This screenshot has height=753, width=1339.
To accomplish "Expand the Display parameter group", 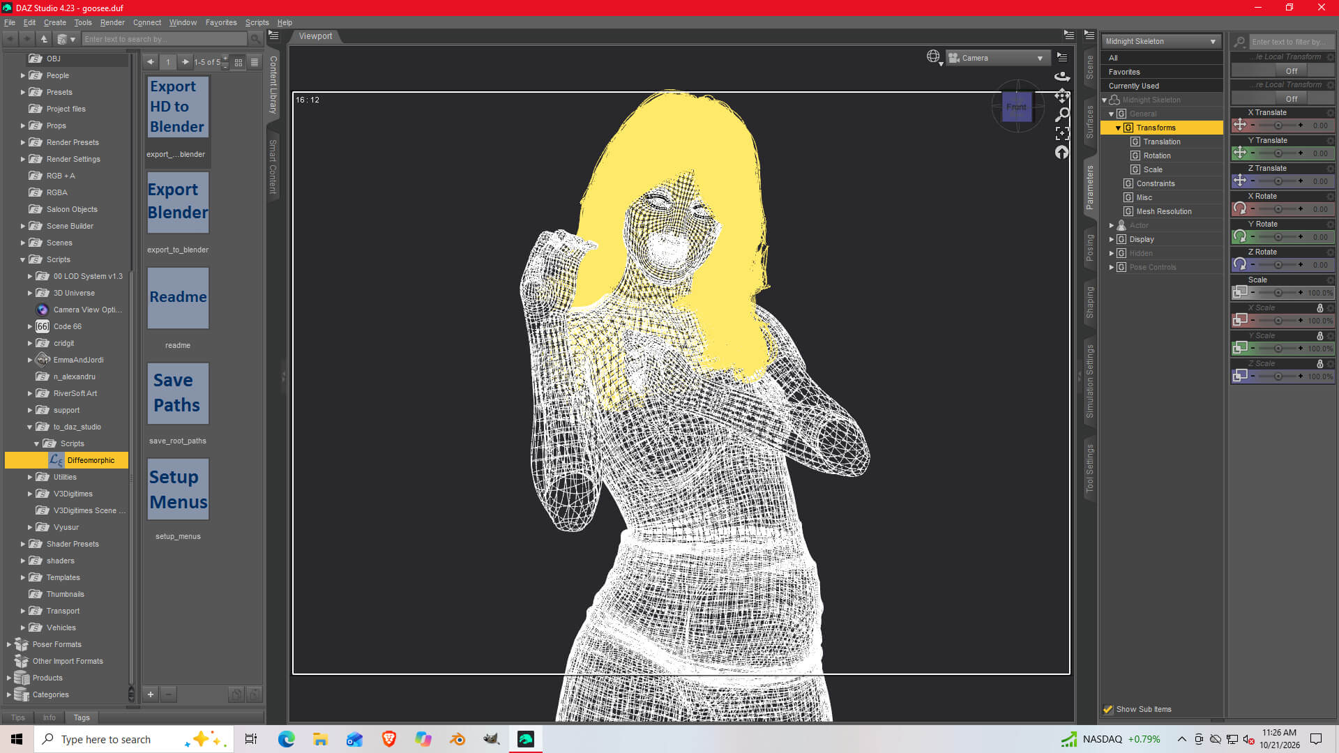I will coord(1112,239).
